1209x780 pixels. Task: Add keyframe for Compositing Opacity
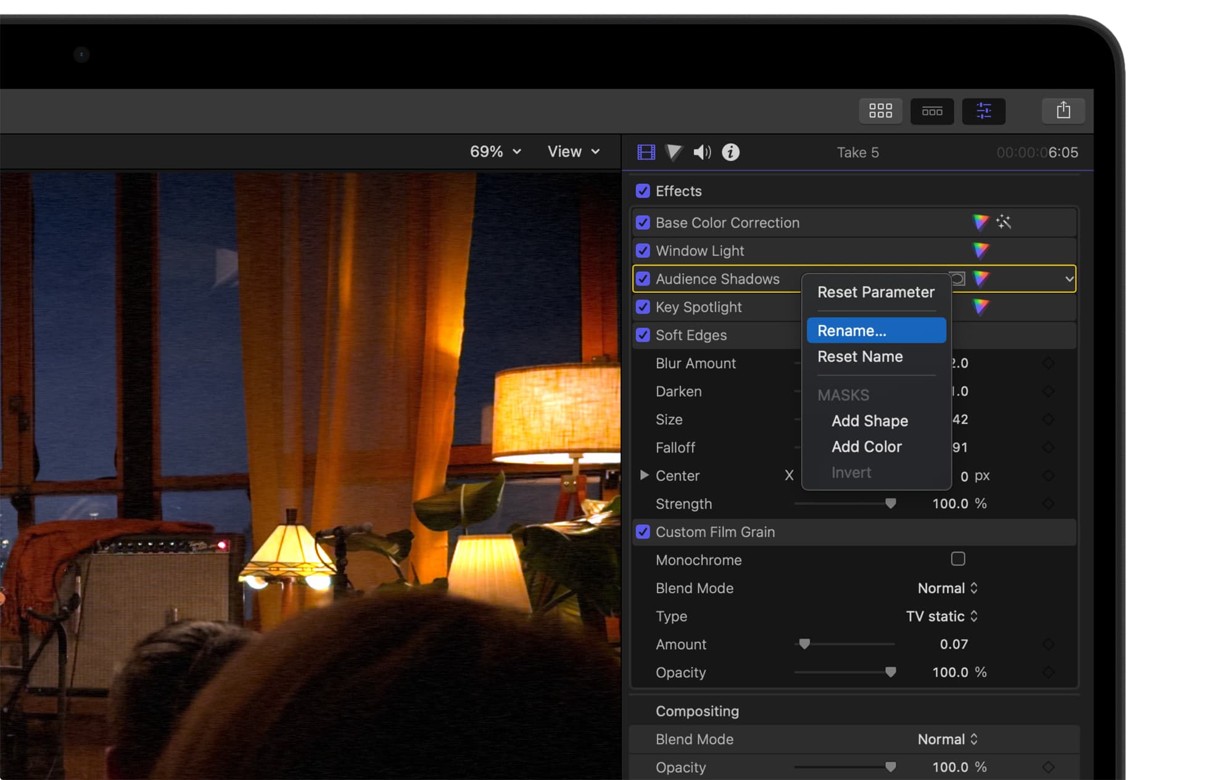pos(1048,767)
